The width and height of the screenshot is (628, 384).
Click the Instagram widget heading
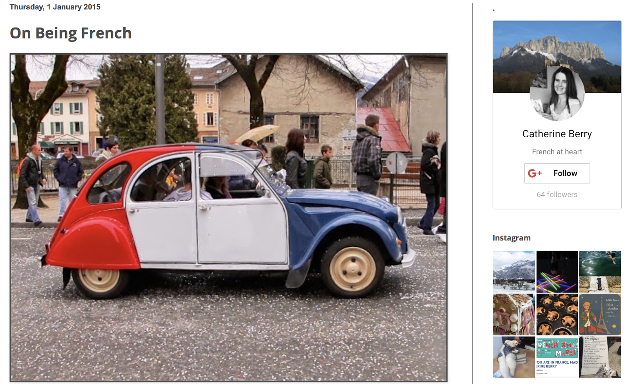[x=511, y=238]
